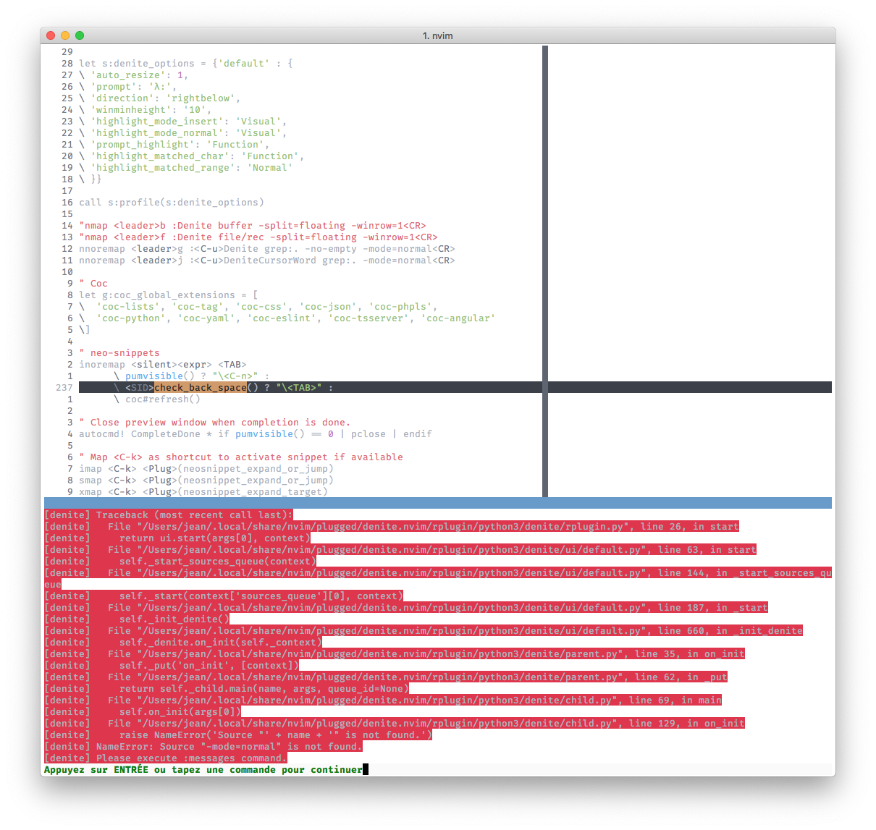Click the Please execute :messages command line
This screenshot has width=876, height=830.
[x=165, y=758]
